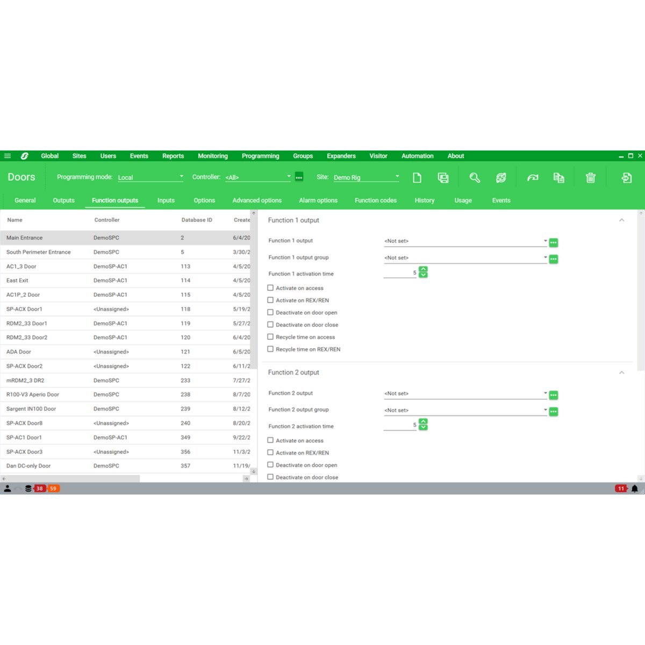645x645 pixels.
Task: Open the Function 1 output dropdown
Action: point(545,241)
